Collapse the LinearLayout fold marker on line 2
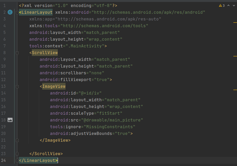The image size is (237, 166). (17, 12)
